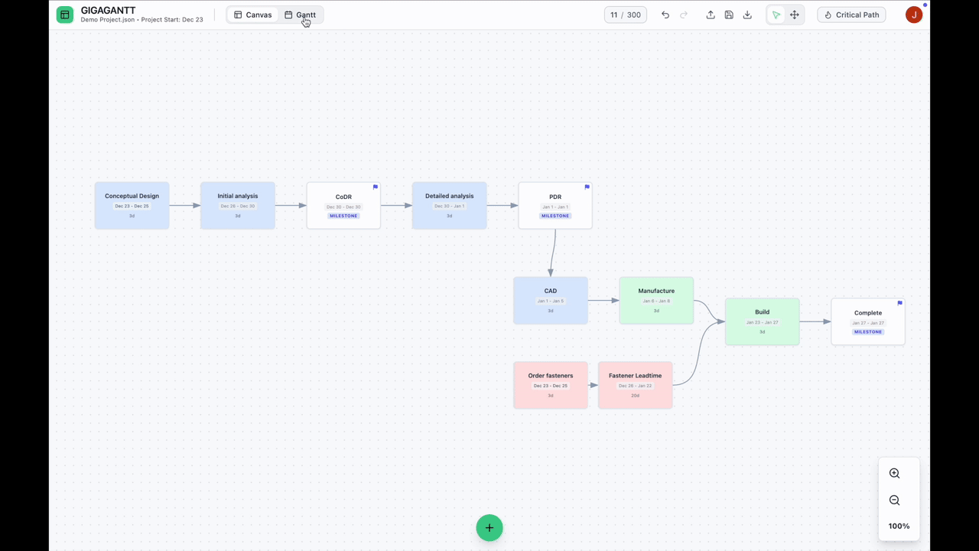
Task: Click the redo arrow icon
Action: point(683,15)
